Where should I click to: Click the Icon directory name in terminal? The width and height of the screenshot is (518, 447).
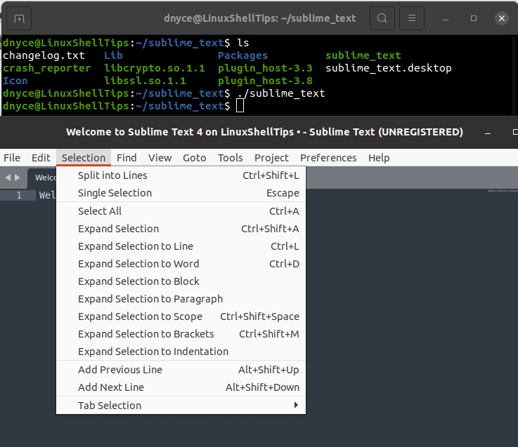[15, 81]
